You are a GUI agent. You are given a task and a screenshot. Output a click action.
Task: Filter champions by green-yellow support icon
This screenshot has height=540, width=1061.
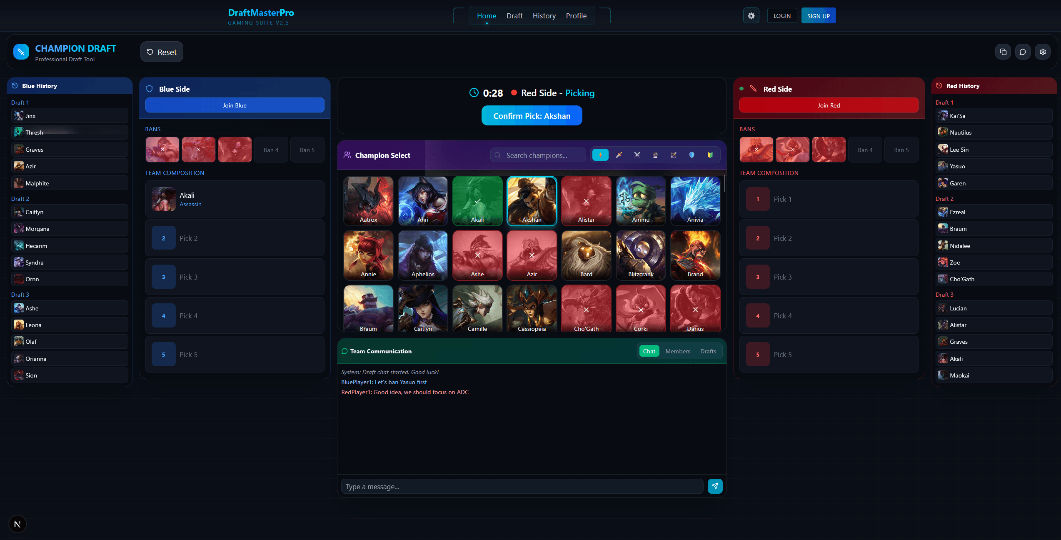point(710,155)
